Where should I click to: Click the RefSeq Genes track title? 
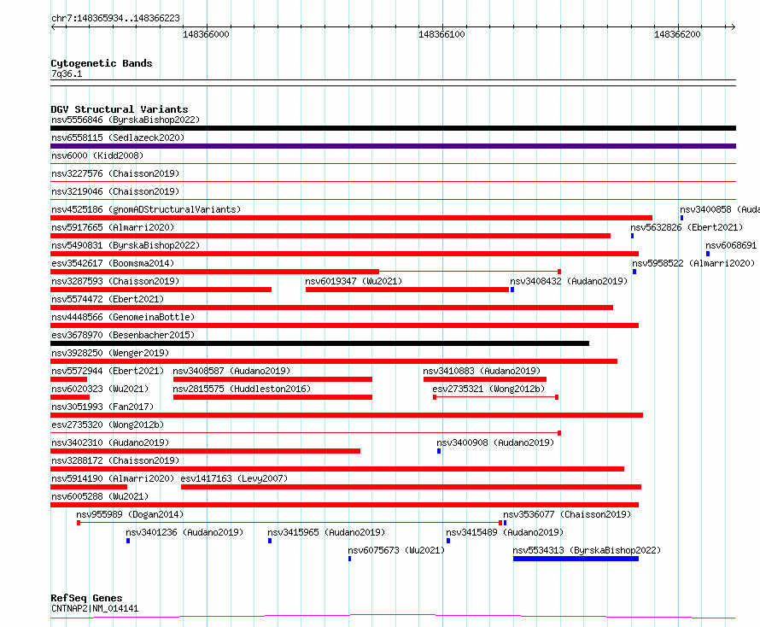click(86, 599)
